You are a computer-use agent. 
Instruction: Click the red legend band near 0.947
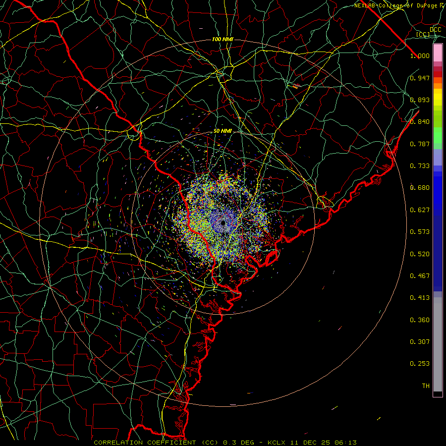[438, 74]
